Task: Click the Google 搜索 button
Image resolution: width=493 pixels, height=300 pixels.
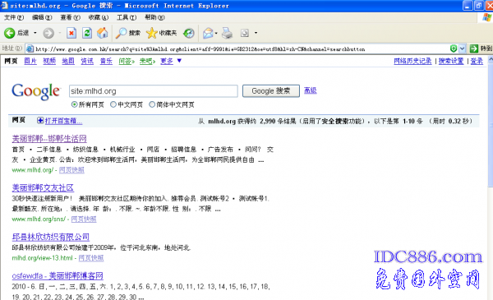Action: pyautogui.click(x=271, y=91)
